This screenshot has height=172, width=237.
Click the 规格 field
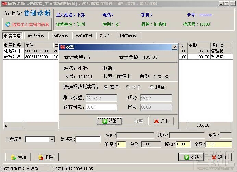point(187,135)
